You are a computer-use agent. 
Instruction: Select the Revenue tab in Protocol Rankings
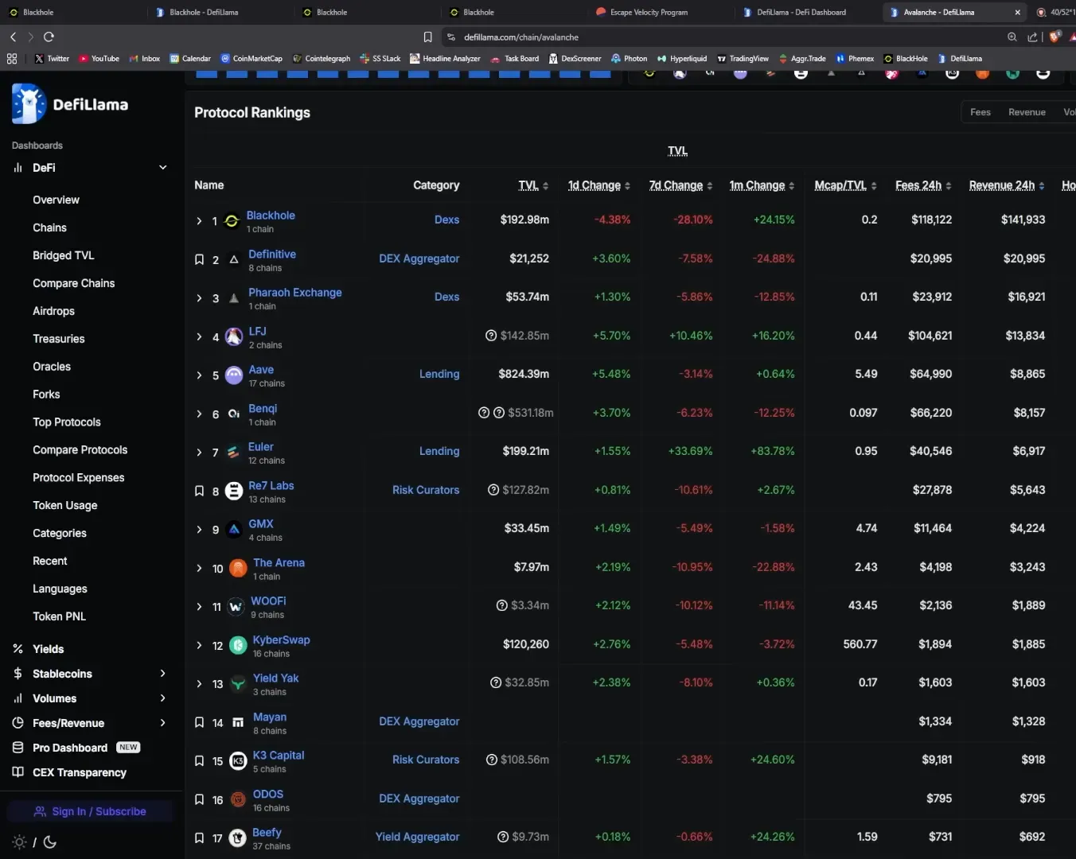click(1027, 112)
